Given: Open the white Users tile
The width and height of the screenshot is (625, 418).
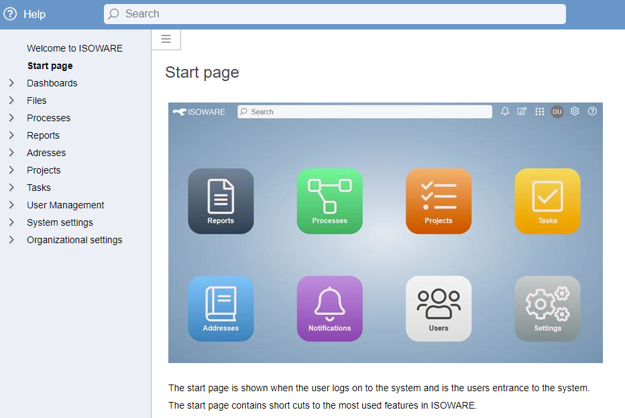Looking at the screenshot, I should (439, 309).
